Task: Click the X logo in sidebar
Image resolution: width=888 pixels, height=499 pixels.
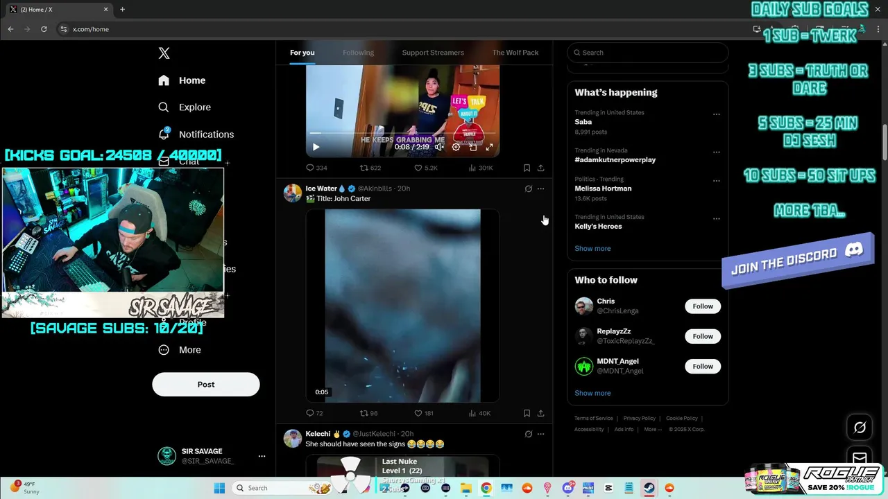Action: point(164,53)
